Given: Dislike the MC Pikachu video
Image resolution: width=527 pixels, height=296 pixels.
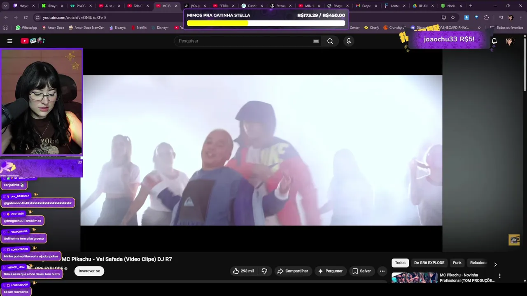Looking at the screenshot, I should (265, 271).
